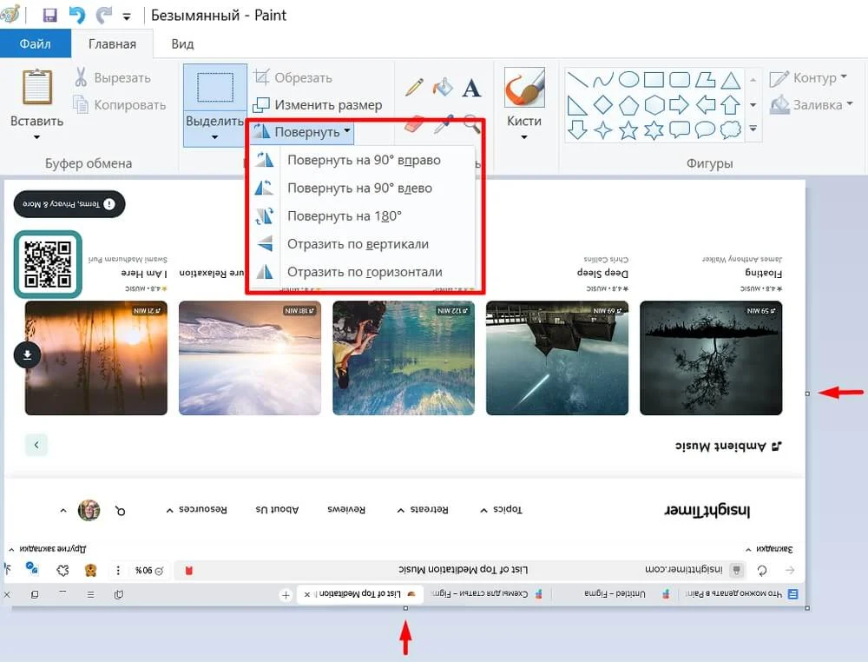Expand the Выделить selection dropdown arrow
This screenshot has height=662, width=868.
pos(214,137)
